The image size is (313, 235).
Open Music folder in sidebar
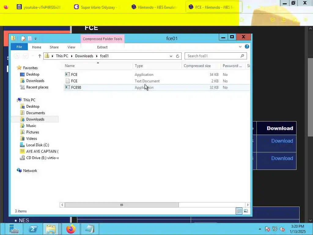[x=28, y=126]
